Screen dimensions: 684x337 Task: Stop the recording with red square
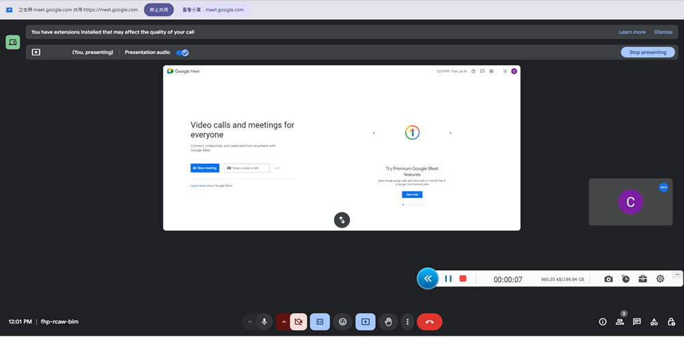click(x=463, y=278)
